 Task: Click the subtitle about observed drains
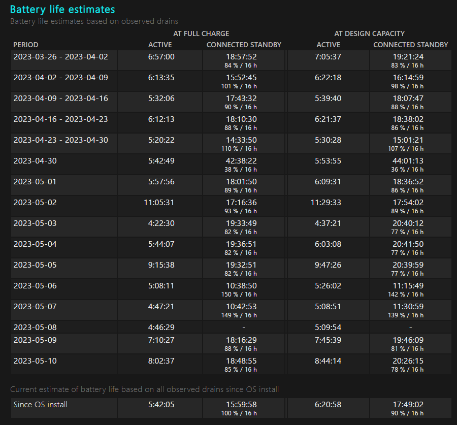[x=94, y=21]
